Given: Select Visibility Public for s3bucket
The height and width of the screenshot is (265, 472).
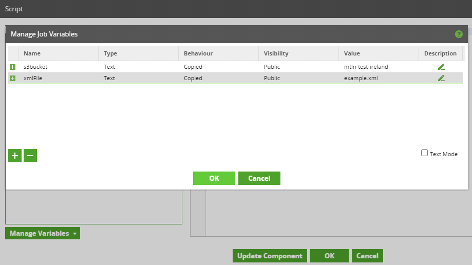Looking at the screenshot, I should pos(298,67).
